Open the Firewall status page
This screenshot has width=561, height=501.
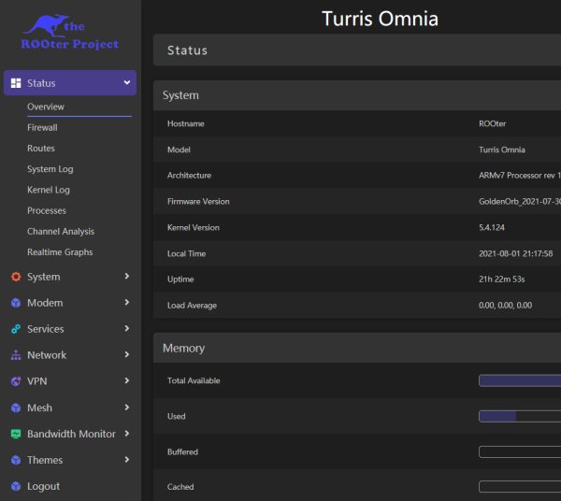click(x=42, y=127)
